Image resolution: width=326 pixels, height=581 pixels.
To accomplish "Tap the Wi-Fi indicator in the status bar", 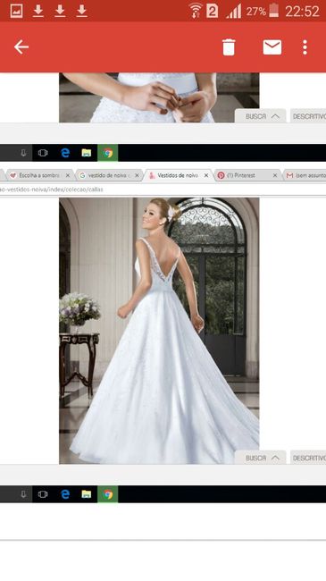I will (x=196, y=11).
